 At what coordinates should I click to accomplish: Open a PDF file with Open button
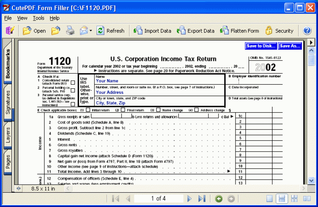[x=34, y=31]
